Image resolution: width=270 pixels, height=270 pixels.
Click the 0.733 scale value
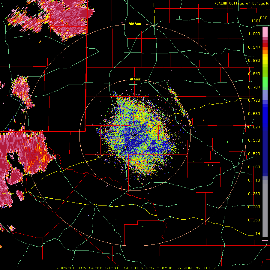coord(254,100)
